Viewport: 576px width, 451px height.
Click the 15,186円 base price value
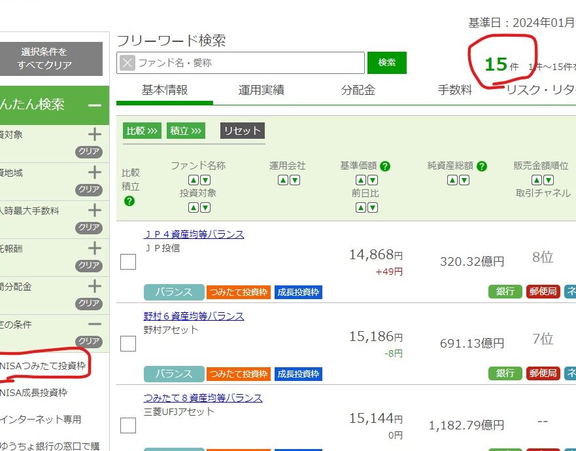click(x=376, y=336)
